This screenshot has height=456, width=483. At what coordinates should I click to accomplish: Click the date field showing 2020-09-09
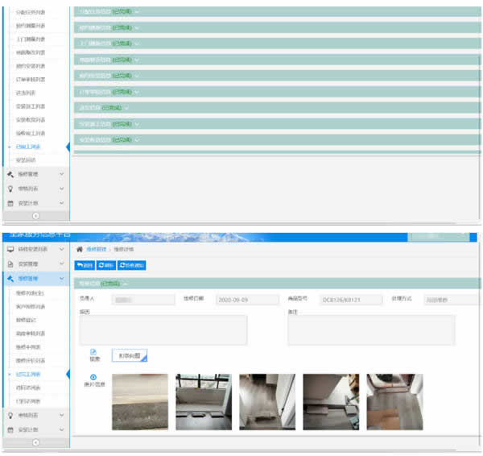247,300
